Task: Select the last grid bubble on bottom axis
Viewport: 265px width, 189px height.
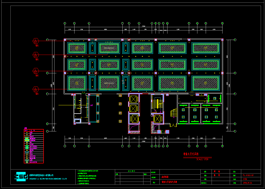Action: (x=222, y=146)
